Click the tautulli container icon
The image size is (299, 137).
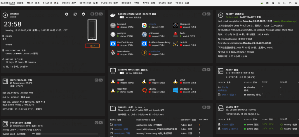point(175,44)
